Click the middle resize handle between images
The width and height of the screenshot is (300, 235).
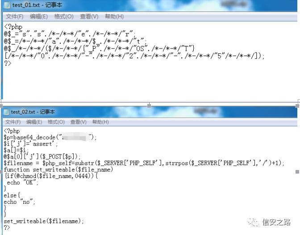point(149,105)
